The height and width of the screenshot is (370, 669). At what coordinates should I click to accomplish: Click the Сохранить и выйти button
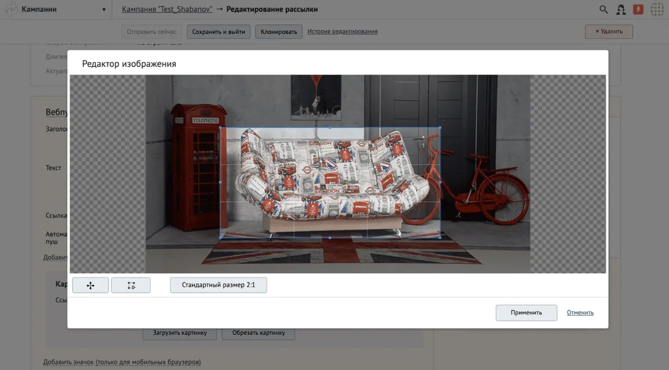pos(218,32)
